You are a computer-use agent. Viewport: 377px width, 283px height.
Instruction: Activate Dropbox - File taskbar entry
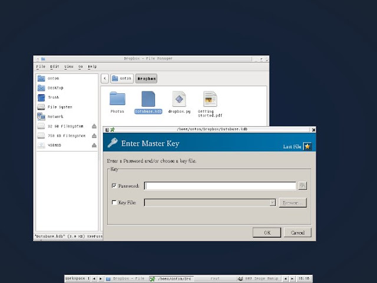(x=127, y=279)
